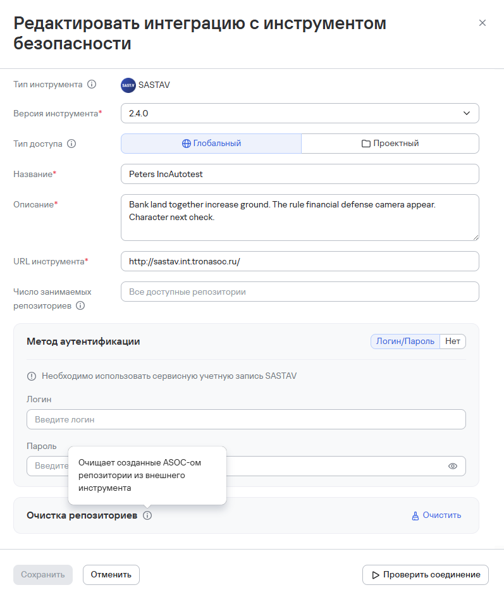Open the Версия инструмента dropdown
Viewport: 504px width, 597px height.
291,113
